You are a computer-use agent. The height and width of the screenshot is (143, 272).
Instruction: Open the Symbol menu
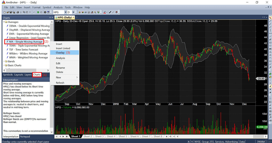pyautogui.click(x=47, y=7)
